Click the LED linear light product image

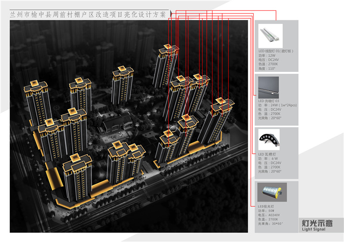click(x=270, y=36)
